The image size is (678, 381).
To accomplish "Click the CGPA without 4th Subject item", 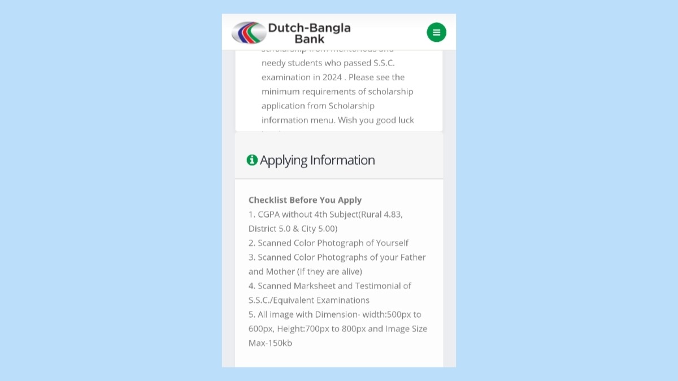I will click(x=325, y=214).
